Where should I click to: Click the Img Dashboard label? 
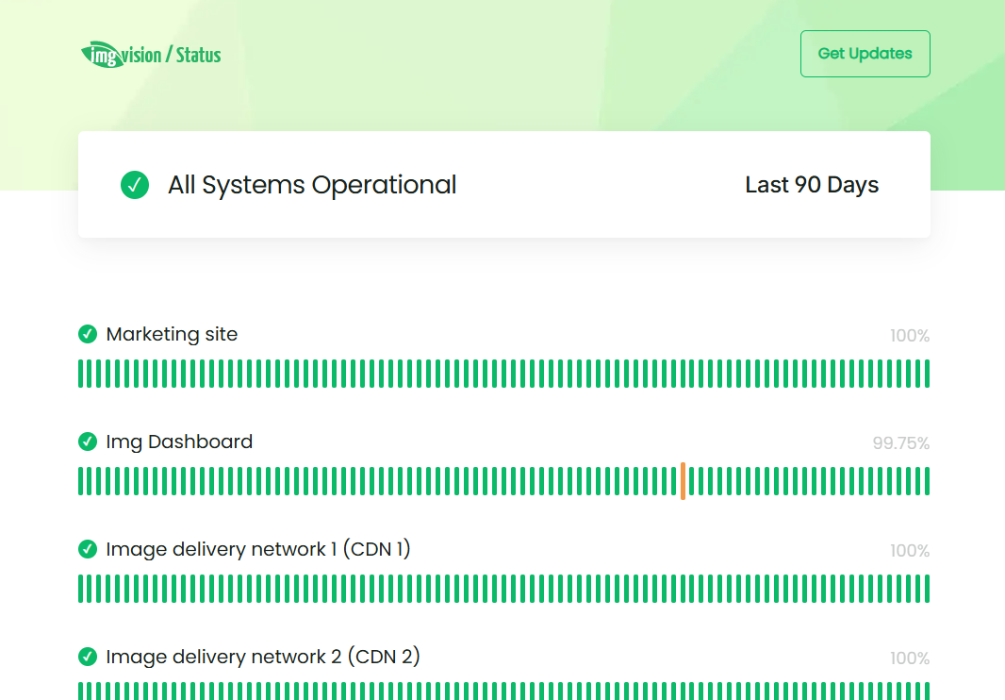[179, 442]
